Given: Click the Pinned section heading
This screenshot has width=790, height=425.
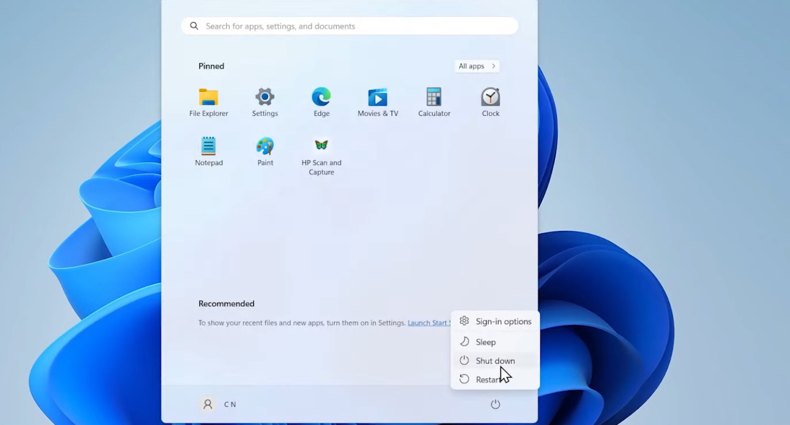Looking at the screenshot, I should (211, 66).
